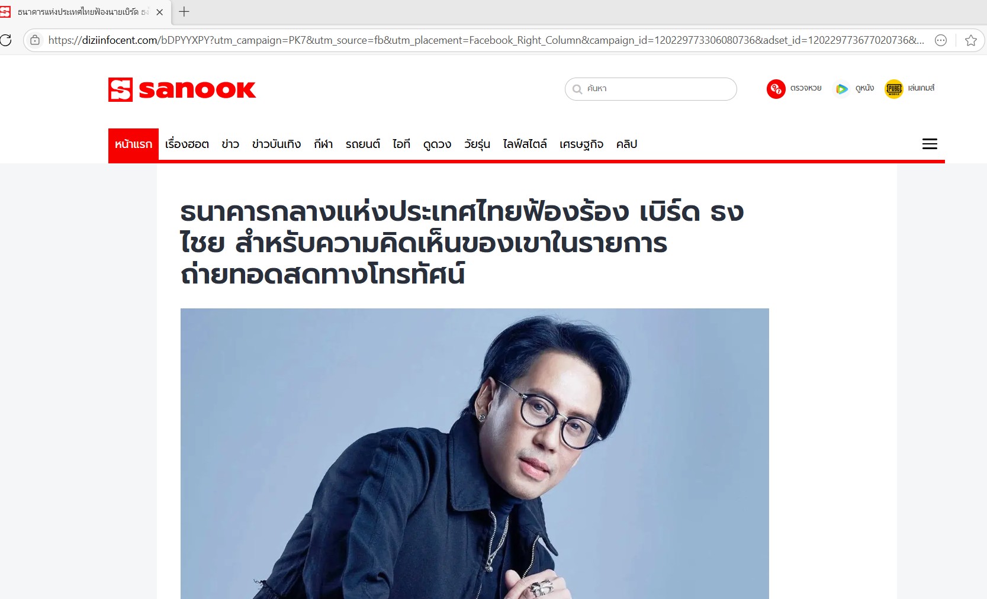The height and width of the screenshot is (599, 987).
Task: Click the article headline photo
Action: (475, 453)
